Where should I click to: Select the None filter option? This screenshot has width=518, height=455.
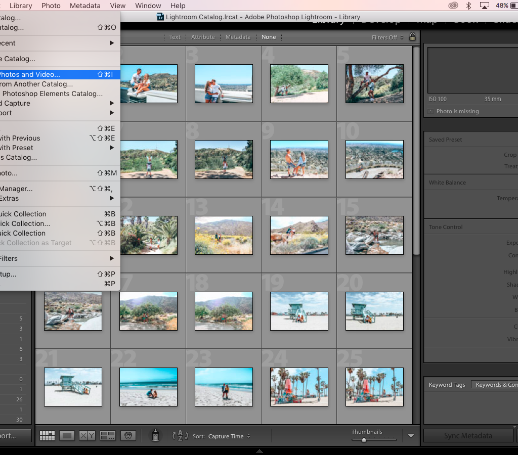(x=269, y=37)
